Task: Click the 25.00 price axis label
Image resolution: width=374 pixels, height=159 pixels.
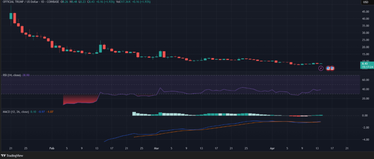Action: (365, 40)
